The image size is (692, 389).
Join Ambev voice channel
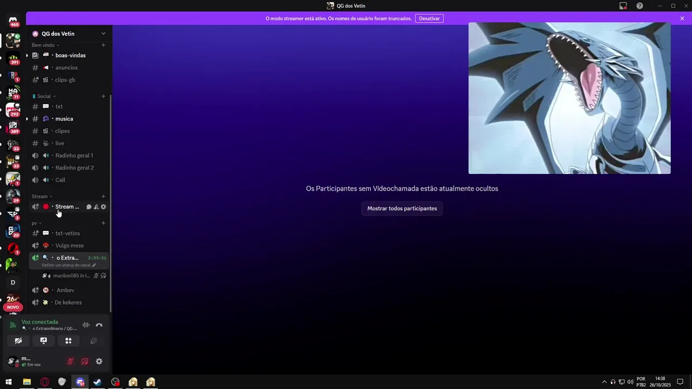click(x=69, y=290)
